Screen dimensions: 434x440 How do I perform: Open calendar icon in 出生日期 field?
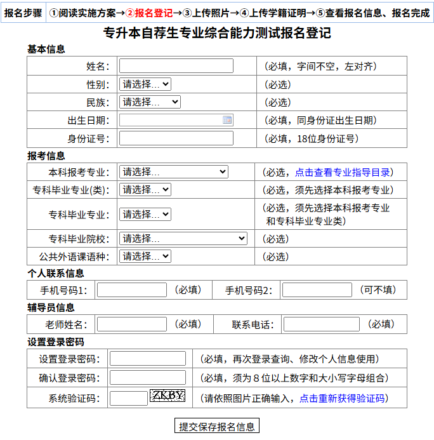point(227,120)
